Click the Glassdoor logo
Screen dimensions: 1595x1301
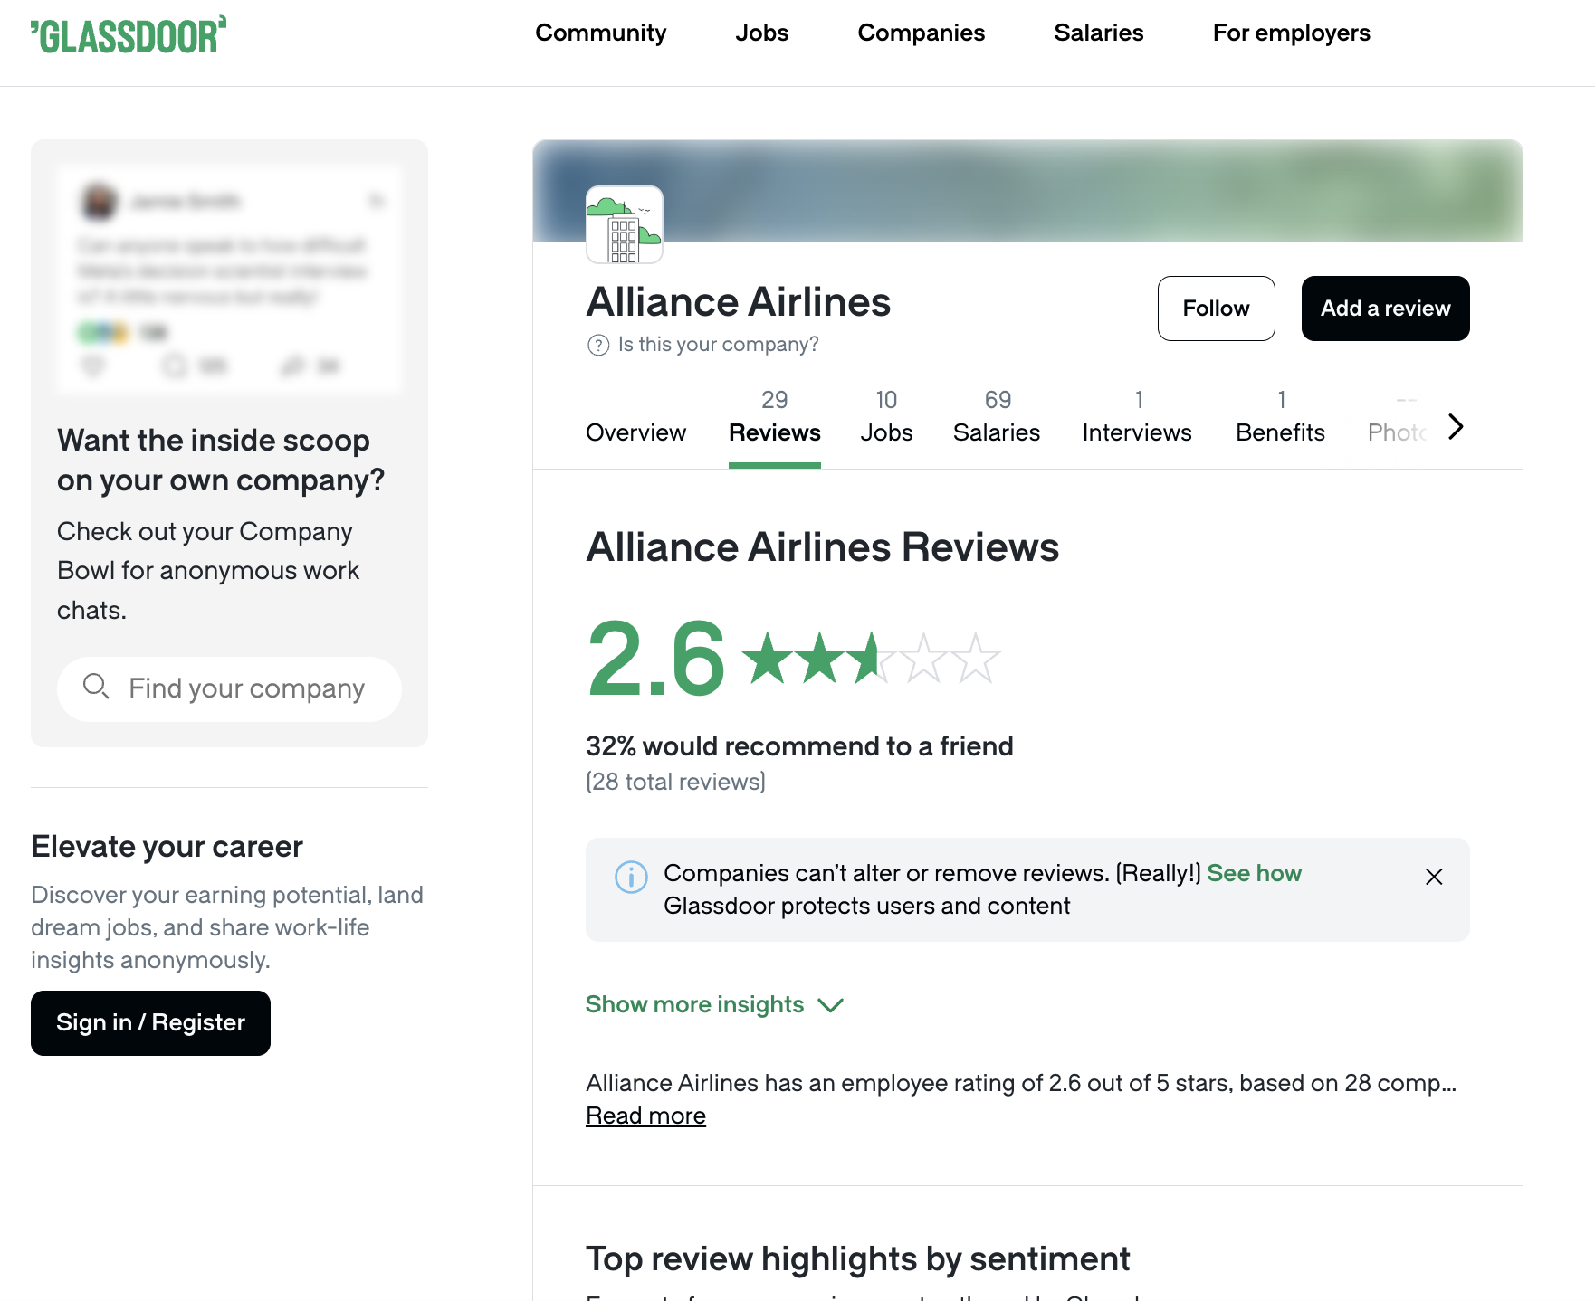point(129,35)
